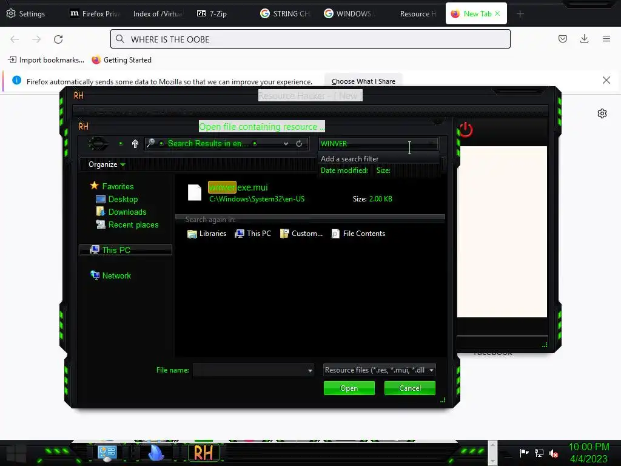
Task: Click the green Open button
Action: pyautogui.click(x=349, y=388)
